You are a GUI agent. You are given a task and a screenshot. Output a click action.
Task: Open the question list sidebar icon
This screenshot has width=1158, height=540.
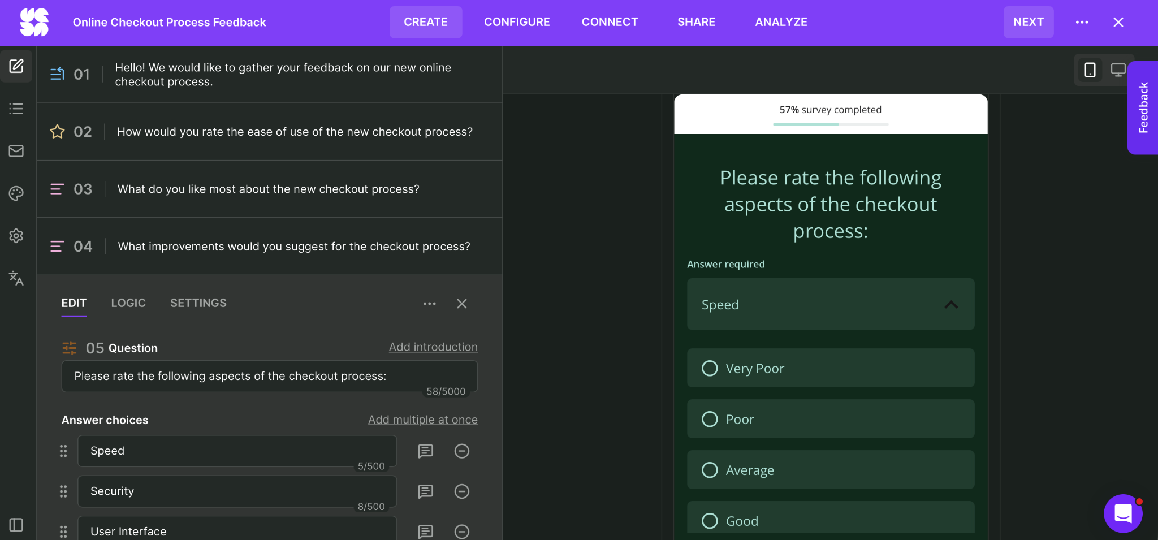click(x=16, y=109)
